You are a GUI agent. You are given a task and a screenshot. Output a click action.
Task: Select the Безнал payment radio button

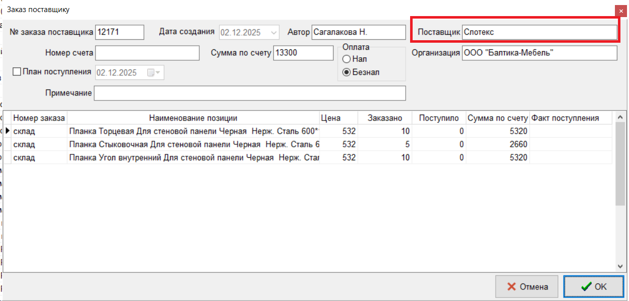pyautogui.click(x=346, y=72)
